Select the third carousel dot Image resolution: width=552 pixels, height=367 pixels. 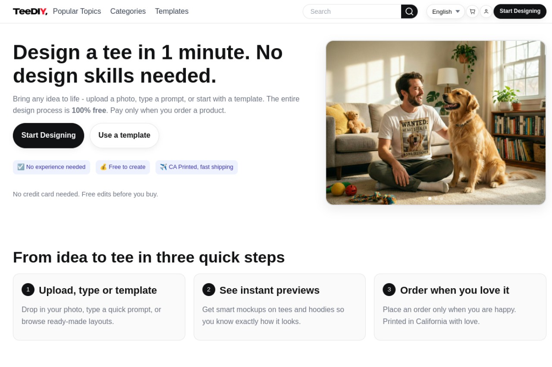[x=442, y=198]
